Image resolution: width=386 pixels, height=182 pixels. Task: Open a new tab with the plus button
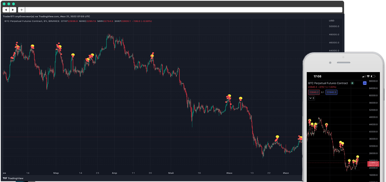pos(21,10)
